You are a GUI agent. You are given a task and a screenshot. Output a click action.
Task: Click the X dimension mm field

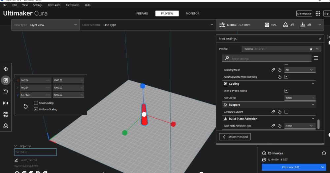[36, 80]
